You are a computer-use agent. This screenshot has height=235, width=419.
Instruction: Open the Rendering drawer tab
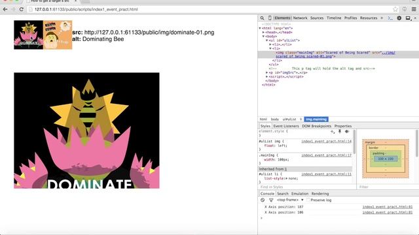(x=320, y=193)
